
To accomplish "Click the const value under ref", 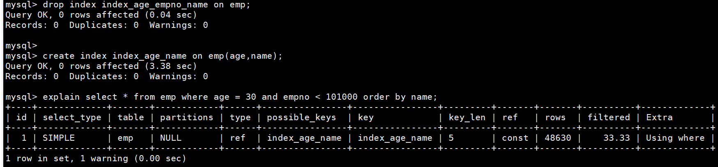I will click(515, 138).
